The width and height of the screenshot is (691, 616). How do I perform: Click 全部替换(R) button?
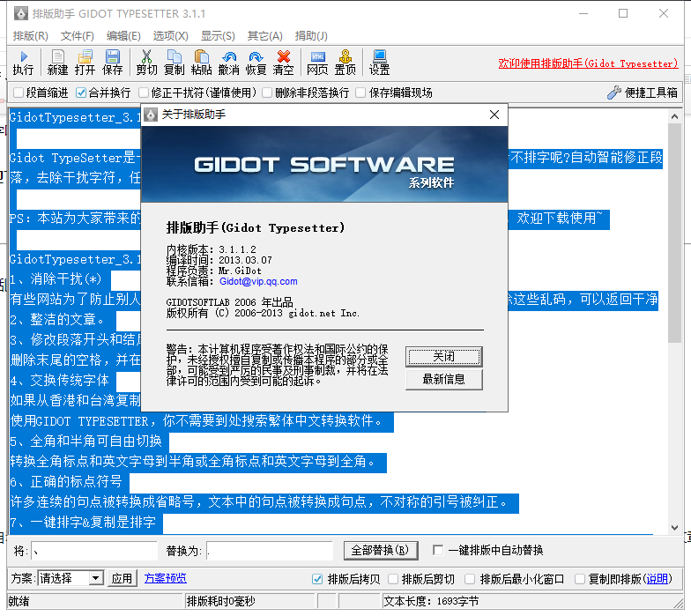[381, 550]
